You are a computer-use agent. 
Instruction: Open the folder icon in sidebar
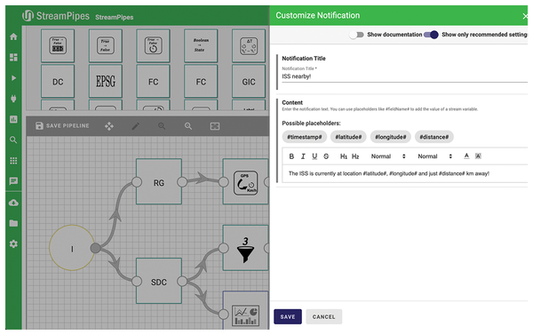[13, 223]
